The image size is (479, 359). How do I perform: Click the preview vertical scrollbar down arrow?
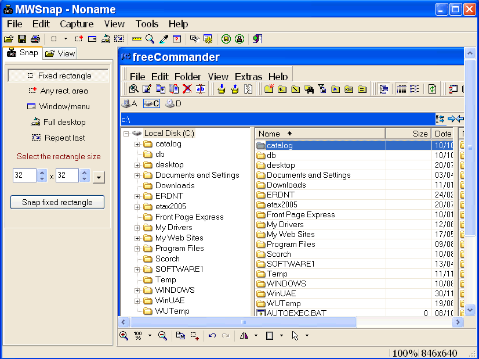pyautogui.click(x=470, y=310)
